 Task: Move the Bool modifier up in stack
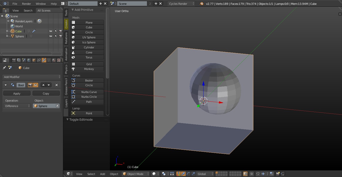tap(44, 85)
